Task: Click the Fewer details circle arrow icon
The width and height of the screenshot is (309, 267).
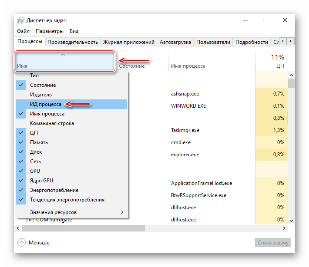Action: click(x=22, y=243)
